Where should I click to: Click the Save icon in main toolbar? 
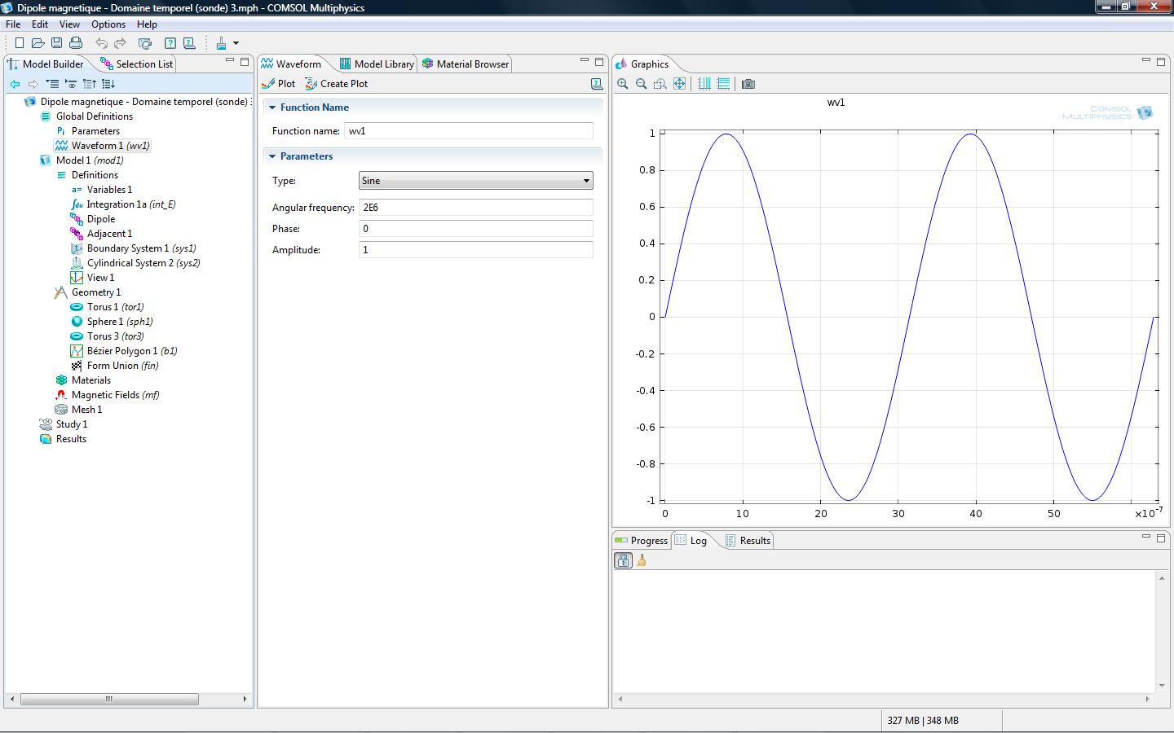(56, 43)
